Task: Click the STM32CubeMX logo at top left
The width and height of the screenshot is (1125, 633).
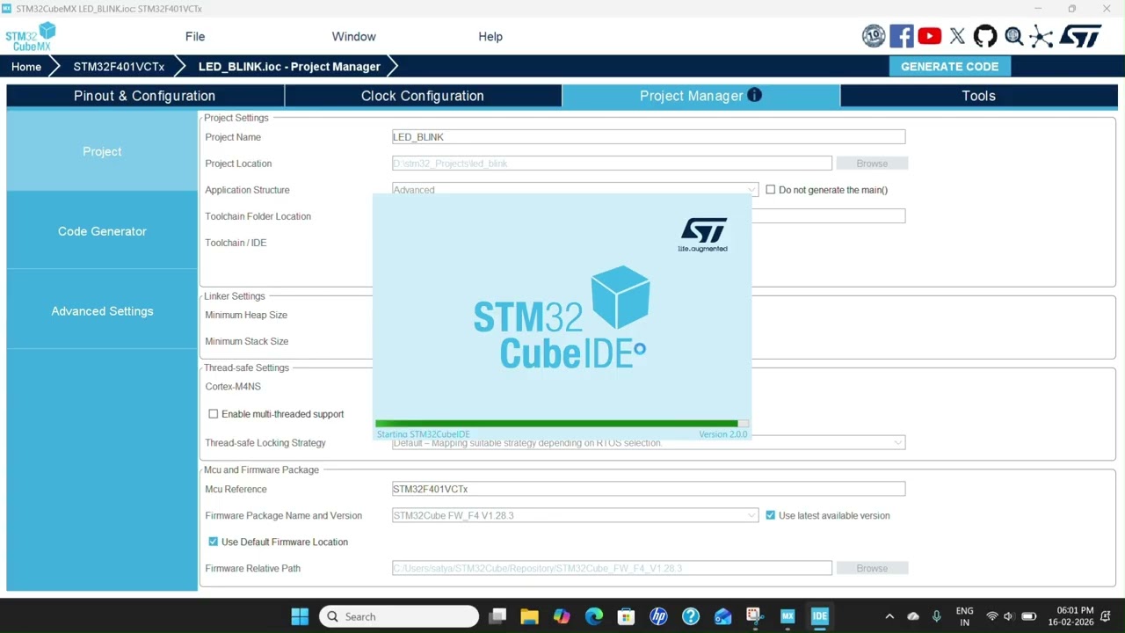Action: pos(31,36)
